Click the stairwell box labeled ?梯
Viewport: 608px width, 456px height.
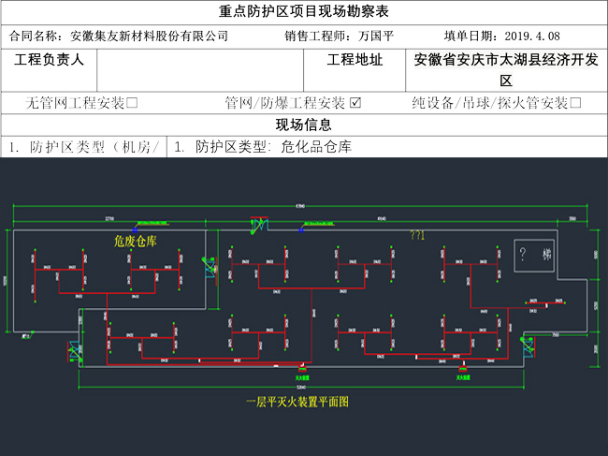pyautogui.click(x=539, y=254)
